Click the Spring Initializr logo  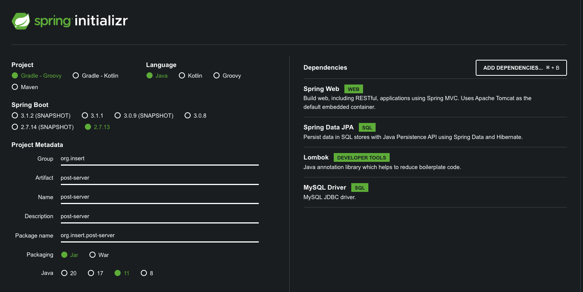70,21
